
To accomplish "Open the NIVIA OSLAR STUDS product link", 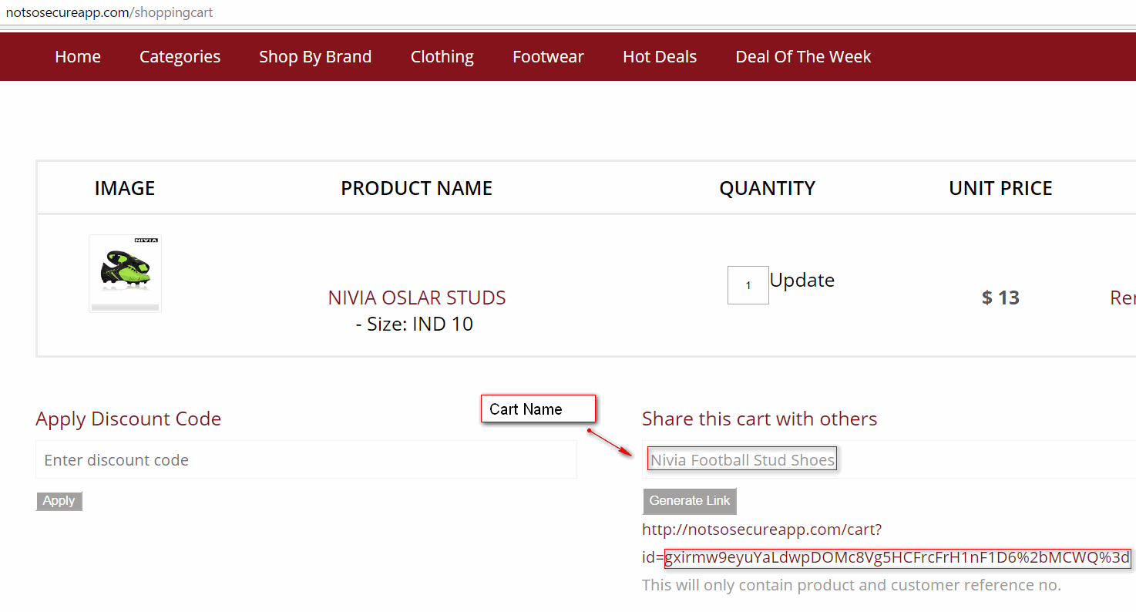I will click(x=417, y=298).
